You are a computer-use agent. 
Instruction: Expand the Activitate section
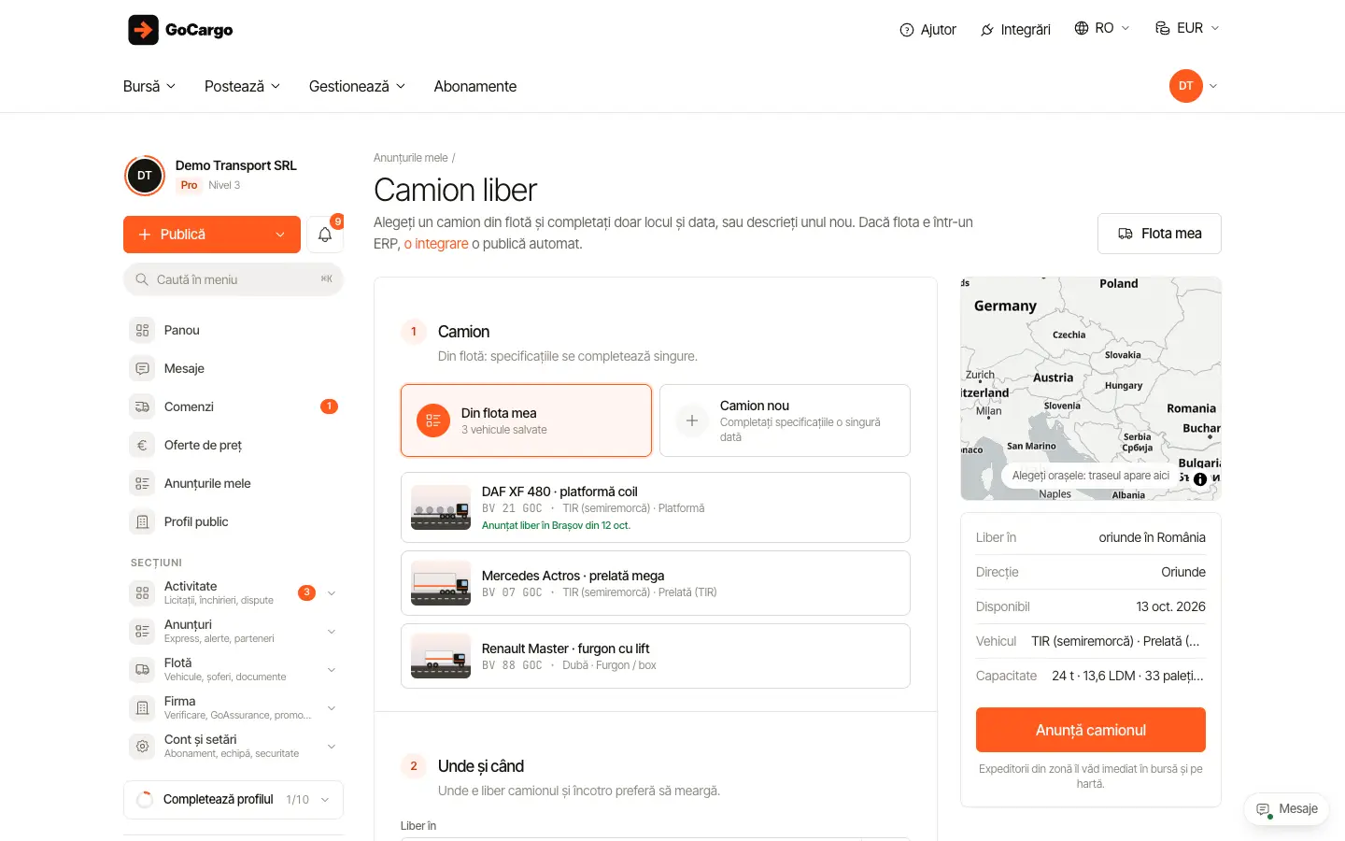234,592
